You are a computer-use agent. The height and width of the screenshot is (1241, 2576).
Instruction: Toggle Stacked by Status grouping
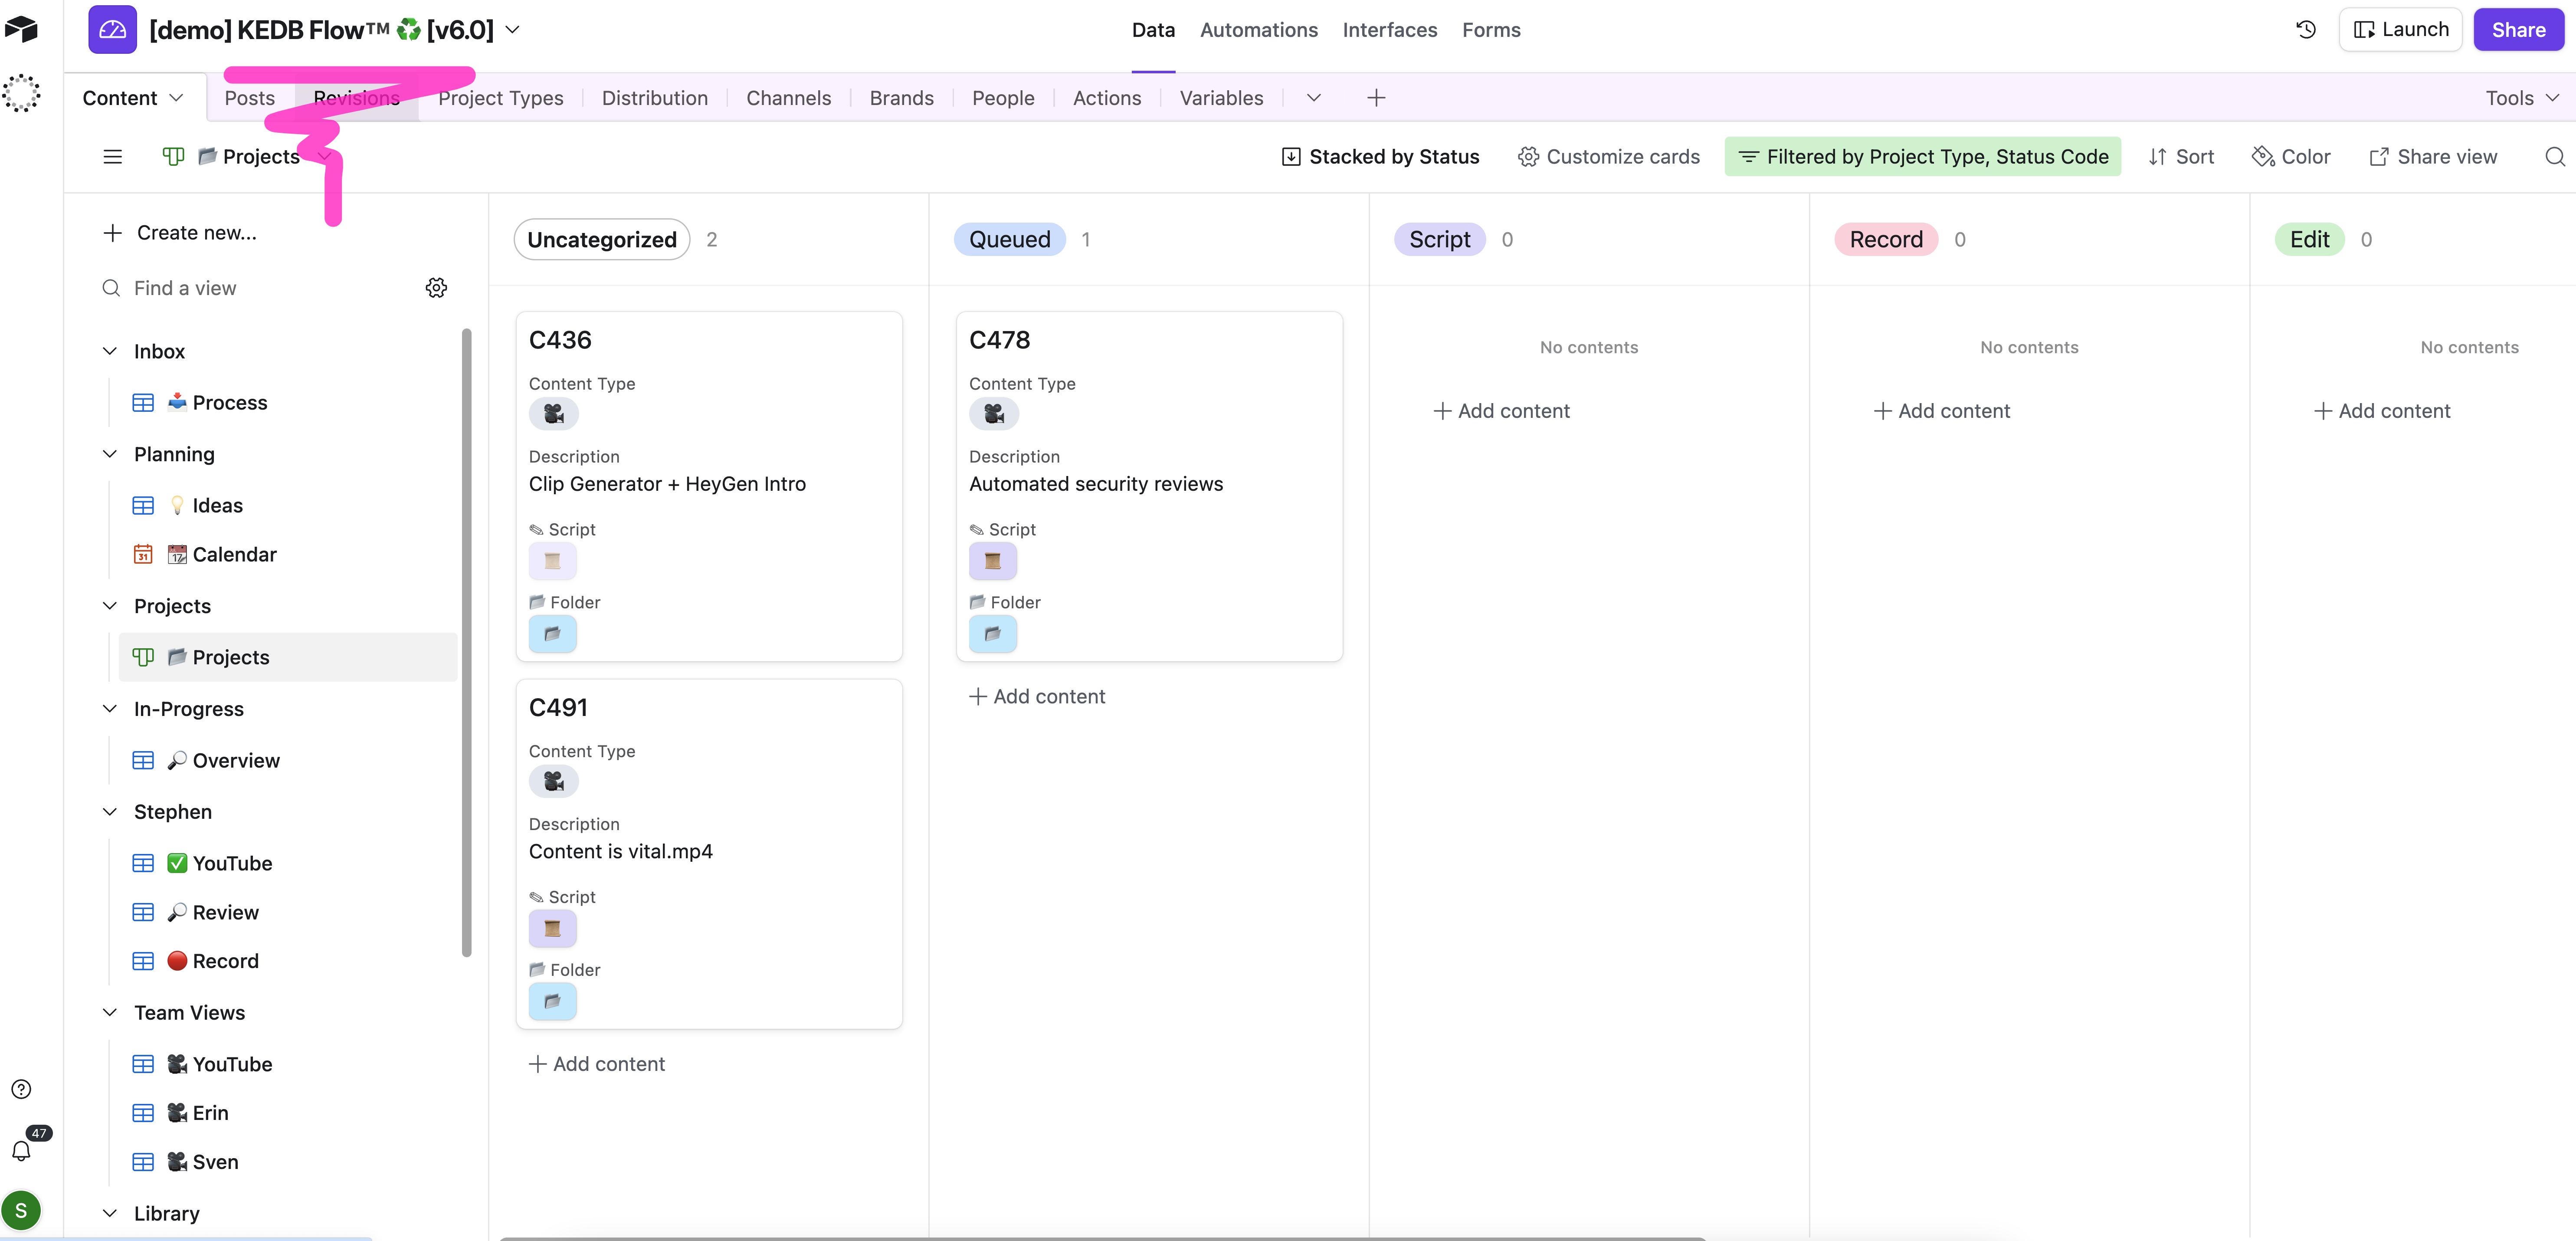pos(1380,157)
